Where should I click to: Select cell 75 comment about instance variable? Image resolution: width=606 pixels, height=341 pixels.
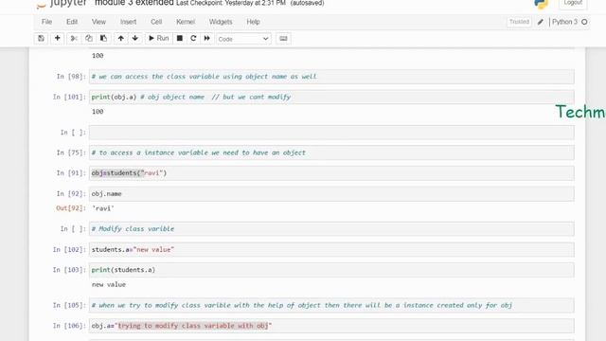coord(331,153)
